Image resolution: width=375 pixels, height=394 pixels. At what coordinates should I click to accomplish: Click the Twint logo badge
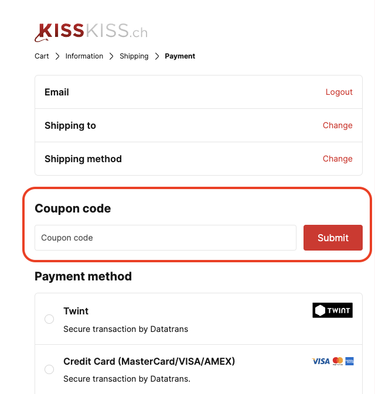[x=332, y=310]
